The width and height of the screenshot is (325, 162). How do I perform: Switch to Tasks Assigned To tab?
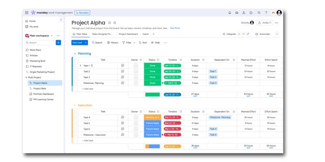tap(102, 34)
